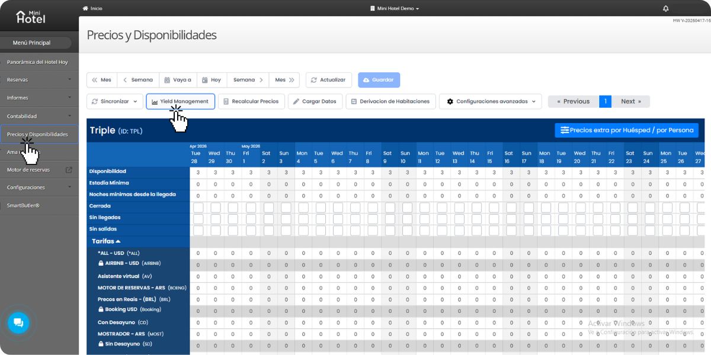Click the home icon beside Inicio
The width and height of the screenshot is (711, 355).
tap(85, 8)
